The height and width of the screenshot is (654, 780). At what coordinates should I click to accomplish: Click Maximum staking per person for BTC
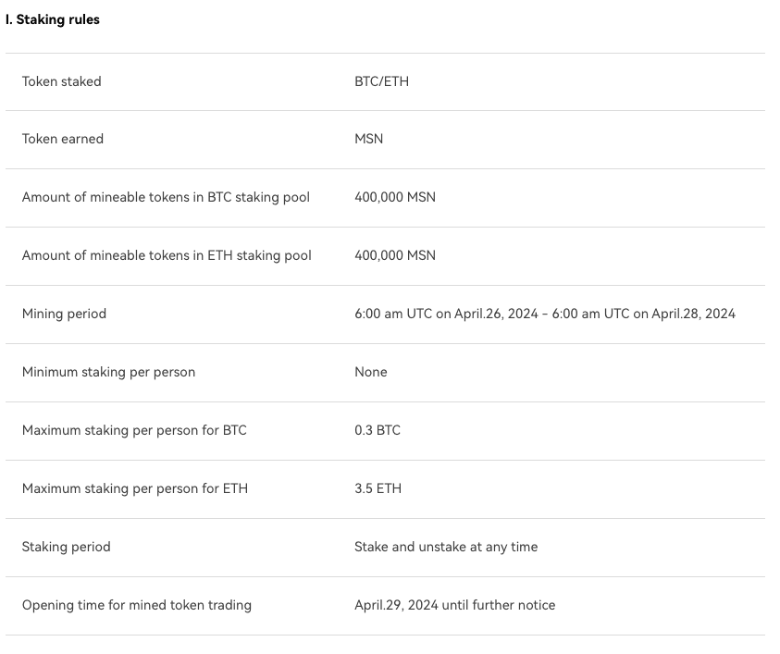pos(134,430)
